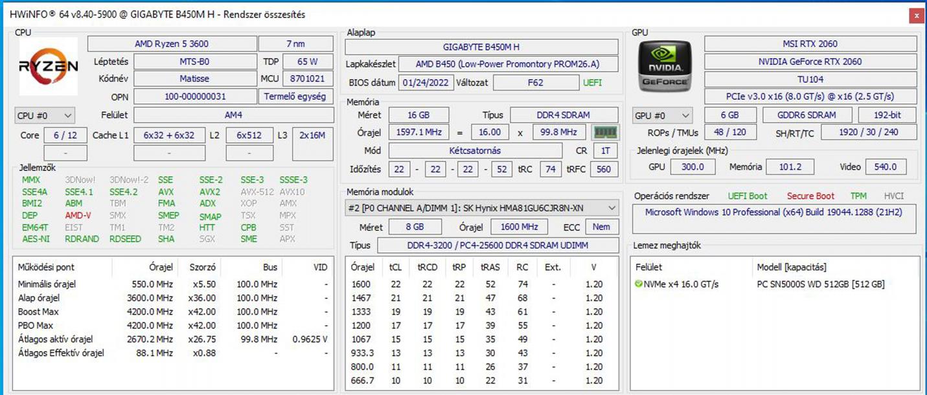Open the GPU #0 selector dropdown
The height and width of the screenshot is (395, 927).
[x=663, y=115]
